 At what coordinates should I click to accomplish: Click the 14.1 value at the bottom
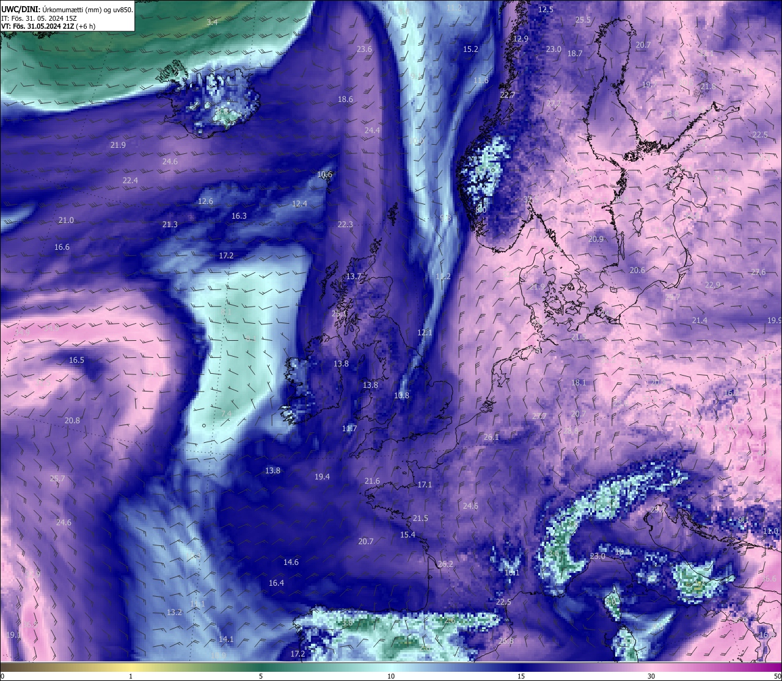[226, 639]
